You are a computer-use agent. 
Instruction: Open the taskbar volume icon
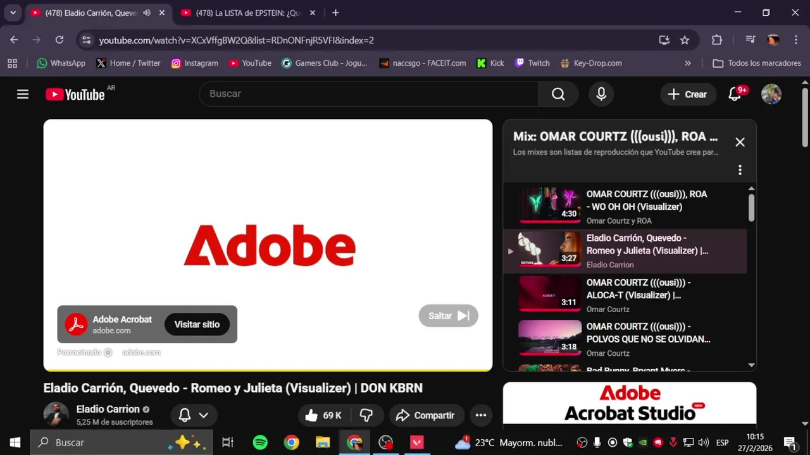point(704,442)
